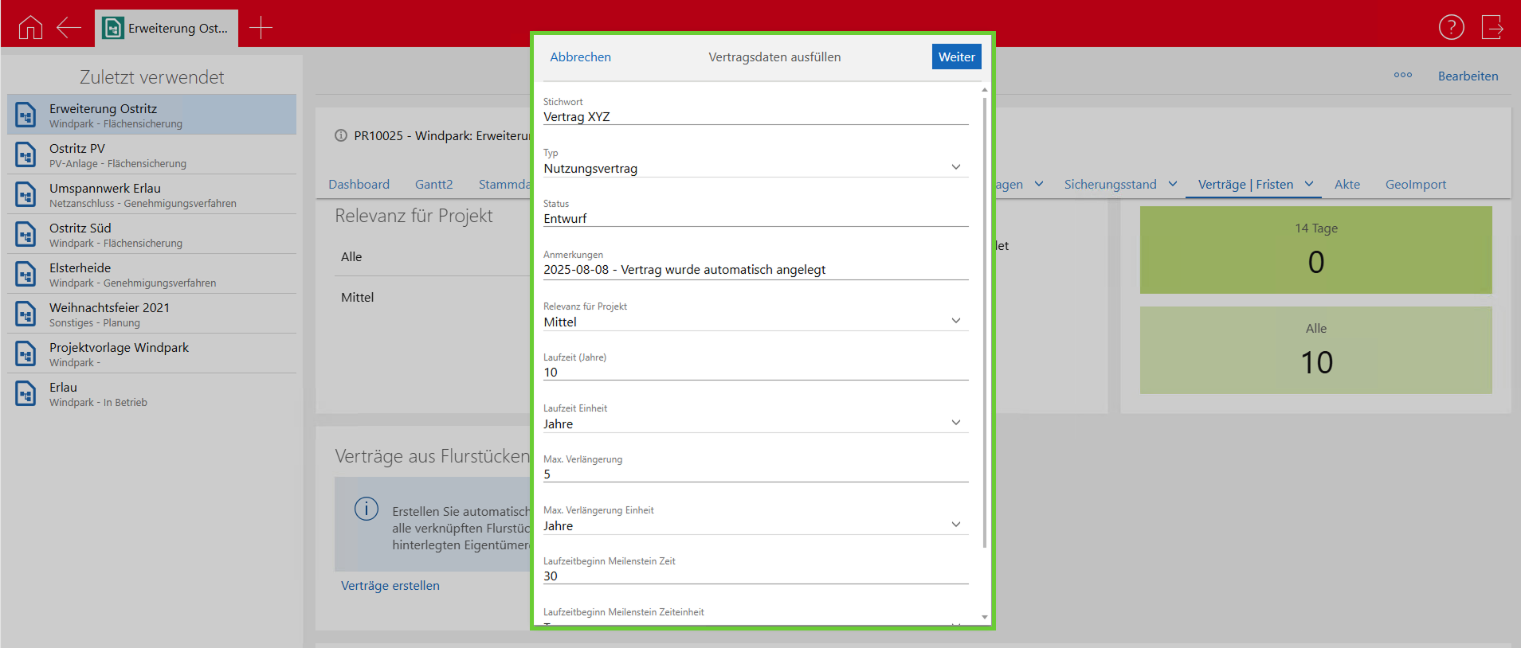This screenshot has width=1521, height=648.
Task: Switch to the Dashboard tab
Action: [359, 184]
